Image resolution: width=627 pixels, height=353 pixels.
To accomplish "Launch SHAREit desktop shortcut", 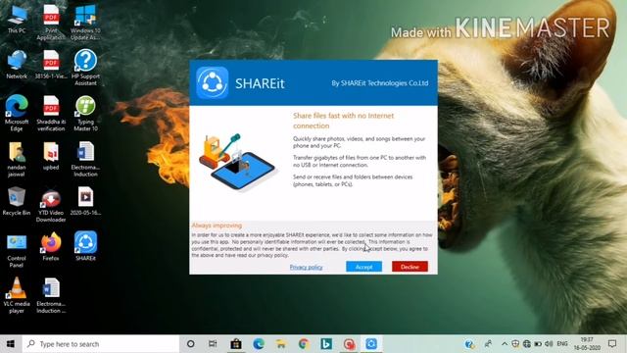I will 85,247.
